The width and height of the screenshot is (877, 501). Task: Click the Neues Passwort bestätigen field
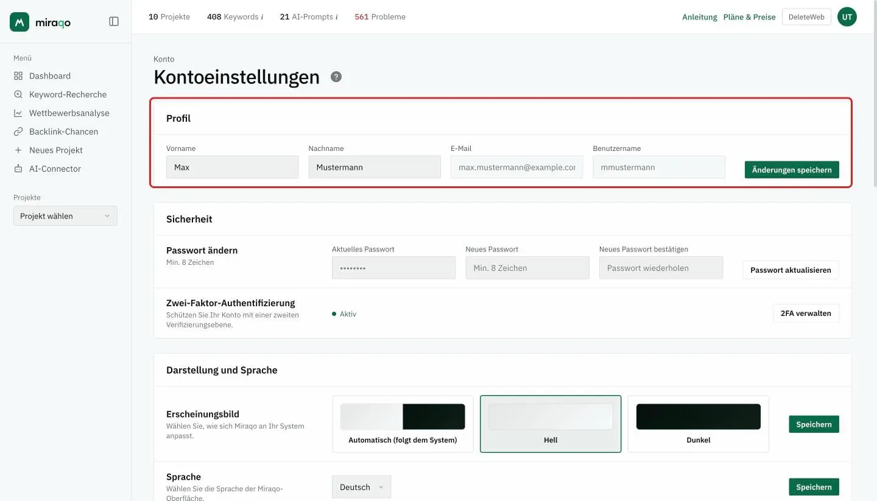point(661,268)
